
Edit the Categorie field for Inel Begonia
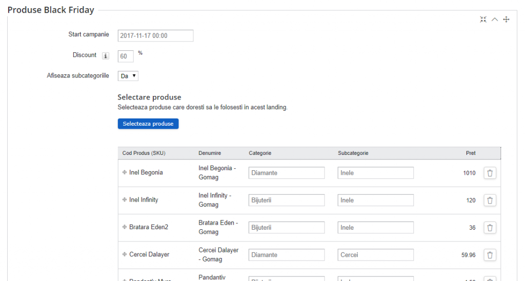[x=287, y=173]
